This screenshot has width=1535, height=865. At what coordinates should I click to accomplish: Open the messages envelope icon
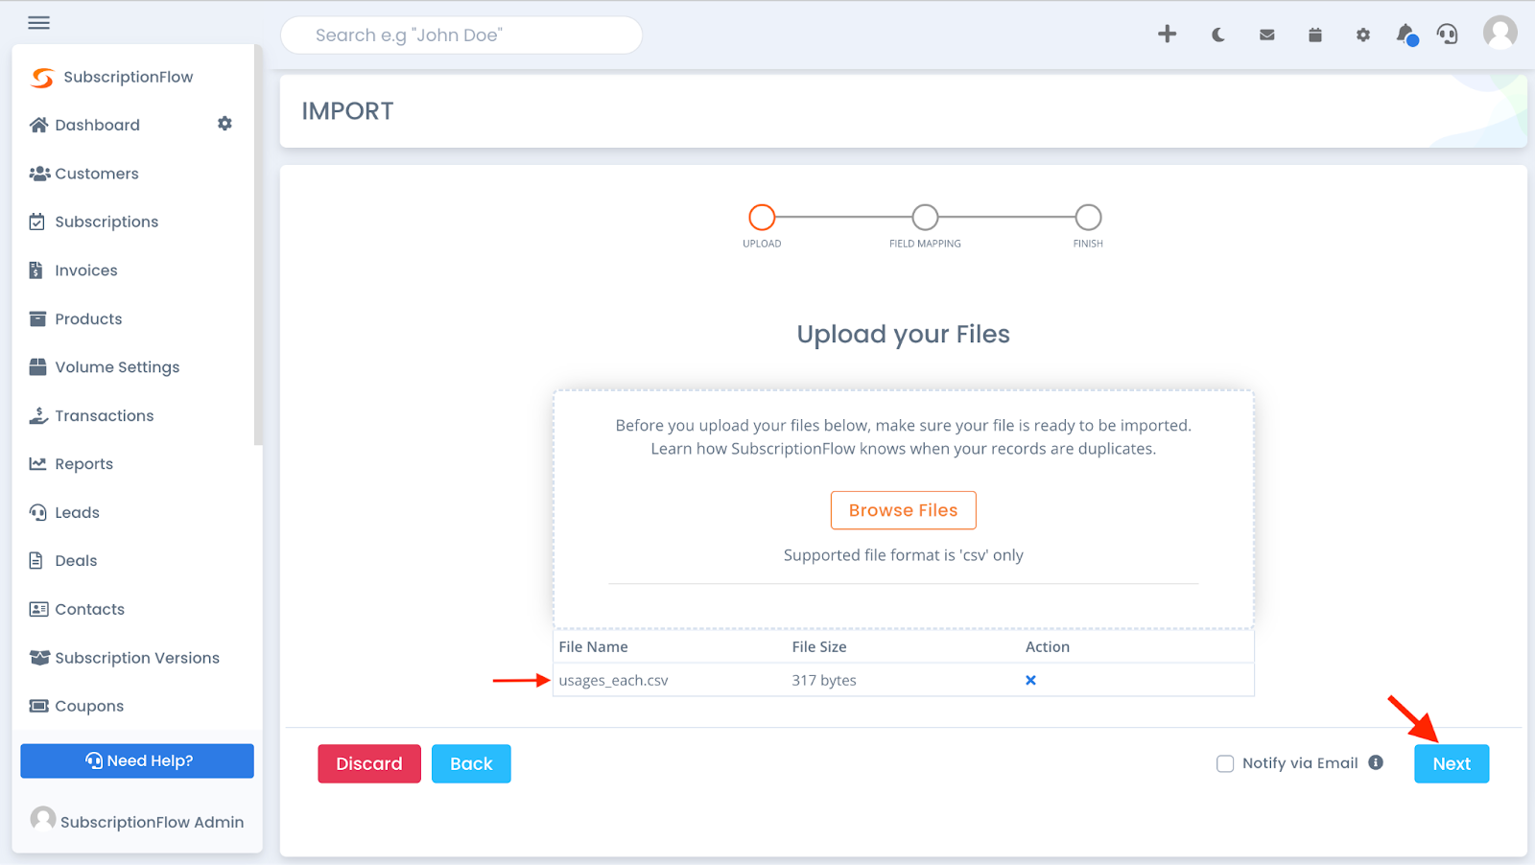[1266, 35]
